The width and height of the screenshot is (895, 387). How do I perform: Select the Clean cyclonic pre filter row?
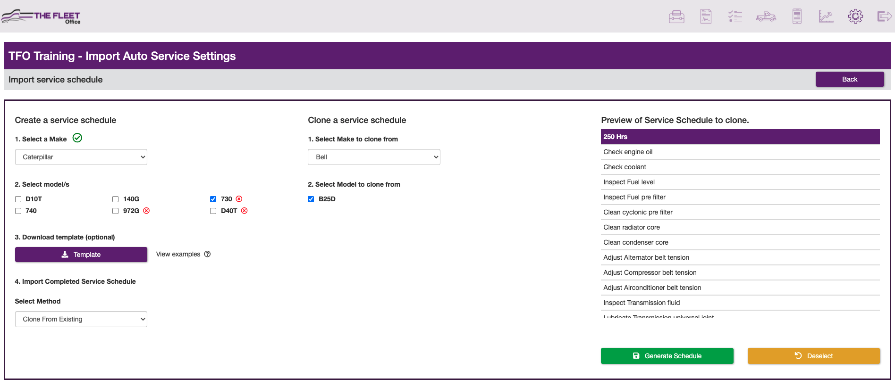(x=740, y=212)
